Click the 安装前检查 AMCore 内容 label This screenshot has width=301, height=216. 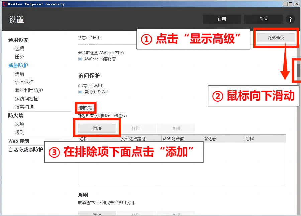(101, 53)
